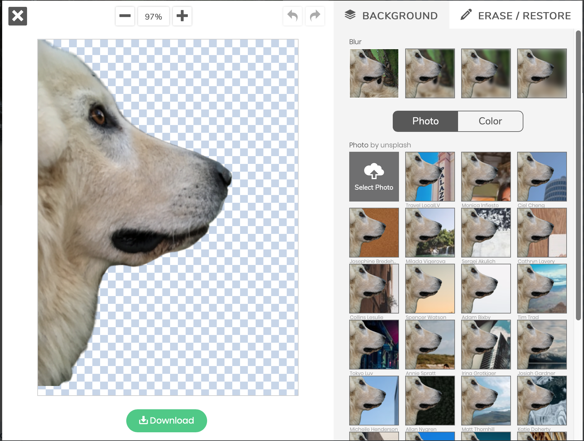Switch background mode to Color

[490, 121]
